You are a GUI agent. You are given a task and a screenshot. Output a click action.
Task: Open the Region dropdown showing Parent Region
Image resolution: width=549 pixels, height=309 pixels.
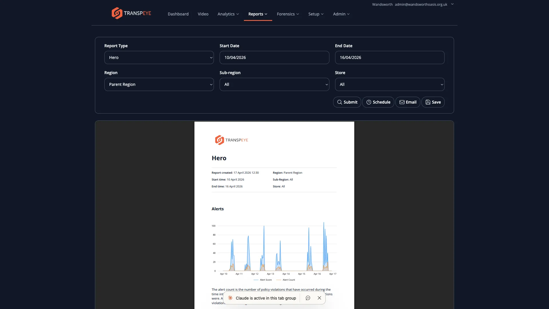[159, 84]
